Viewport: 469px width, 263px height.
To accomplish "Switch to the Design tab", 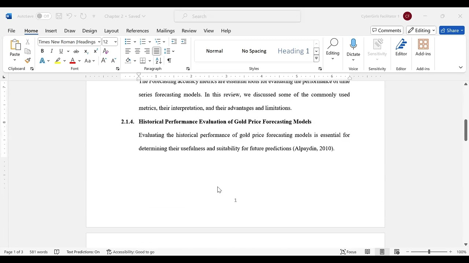I will [x=89, y=31].
